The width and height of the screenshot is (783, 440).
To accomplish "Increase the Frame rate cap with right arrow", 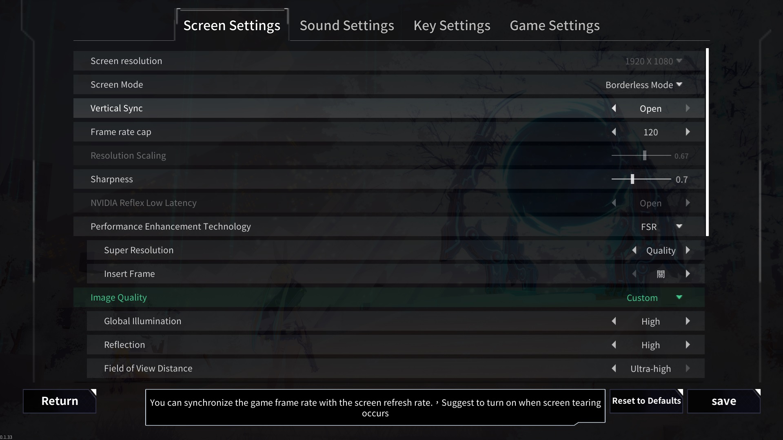I will tap(688, 132).
